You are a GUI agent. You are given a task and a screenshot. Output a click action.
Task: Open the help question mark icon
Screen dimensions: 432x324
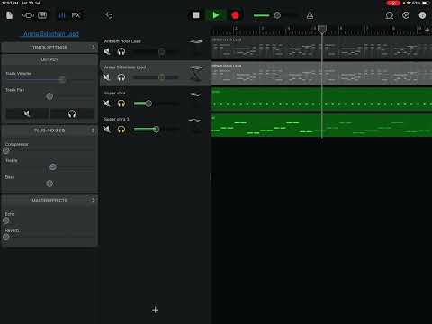pos(422,15)
